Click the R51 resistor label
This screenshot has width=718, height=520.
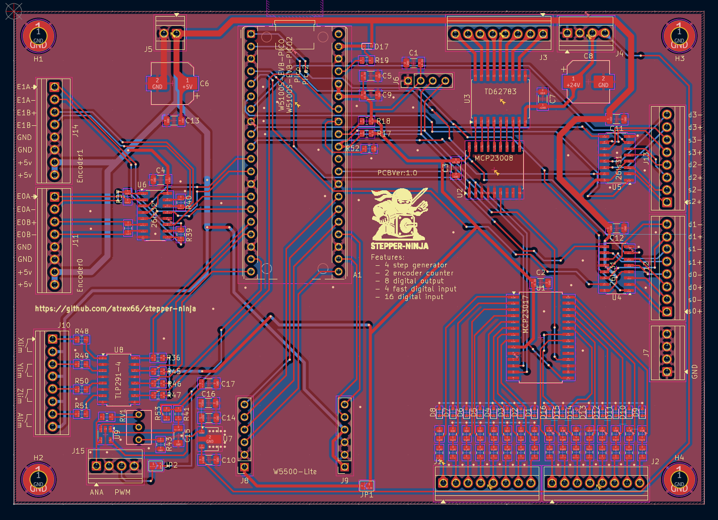tap(82, 405)
